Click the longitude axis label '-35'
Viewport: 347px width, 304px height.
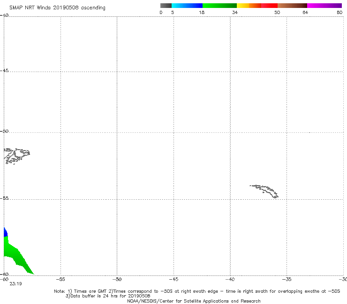tap(287, 279)
